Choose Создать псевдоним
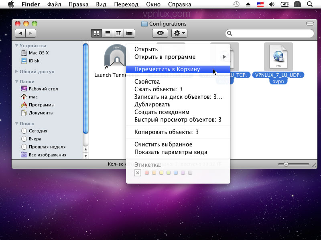The height and width of the screenshot is (240, 321). [x=178, y=112]
